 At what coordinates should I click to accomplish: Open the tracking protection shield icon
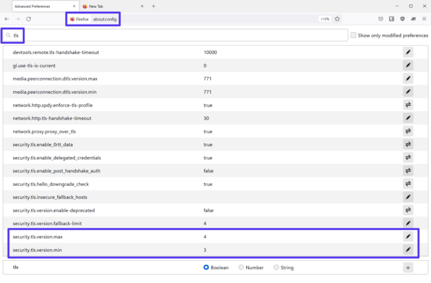402,19
